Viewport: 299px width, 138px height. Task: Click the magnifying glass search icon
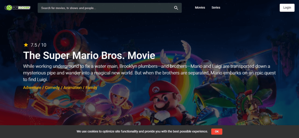pos(176,8)
